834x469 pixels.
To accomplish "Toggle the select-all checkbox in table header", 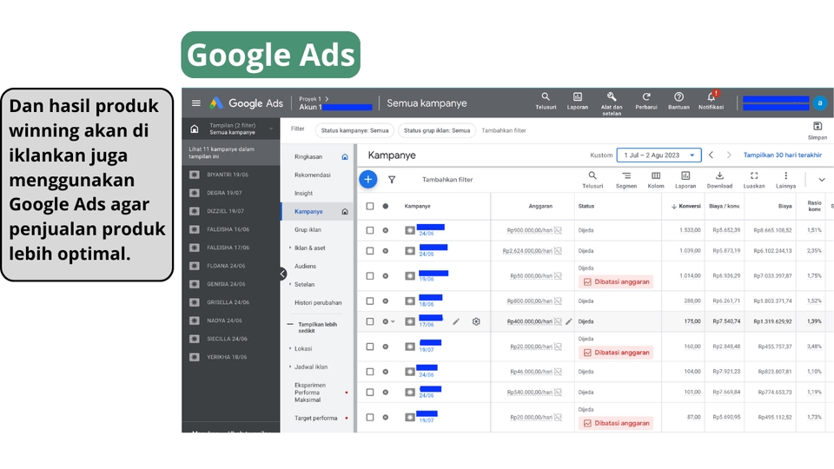I will point(370,207).
